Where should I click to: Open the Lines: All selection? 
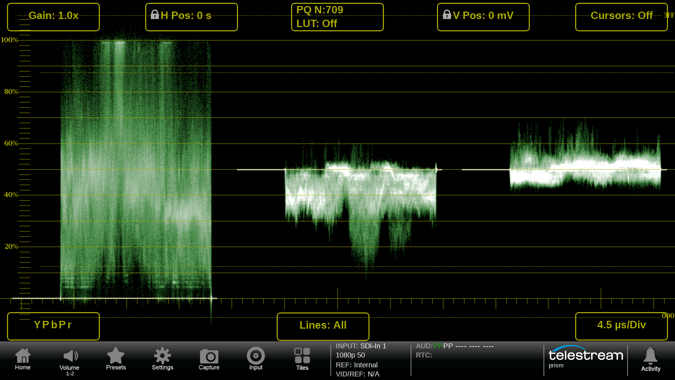click(323, 326)
